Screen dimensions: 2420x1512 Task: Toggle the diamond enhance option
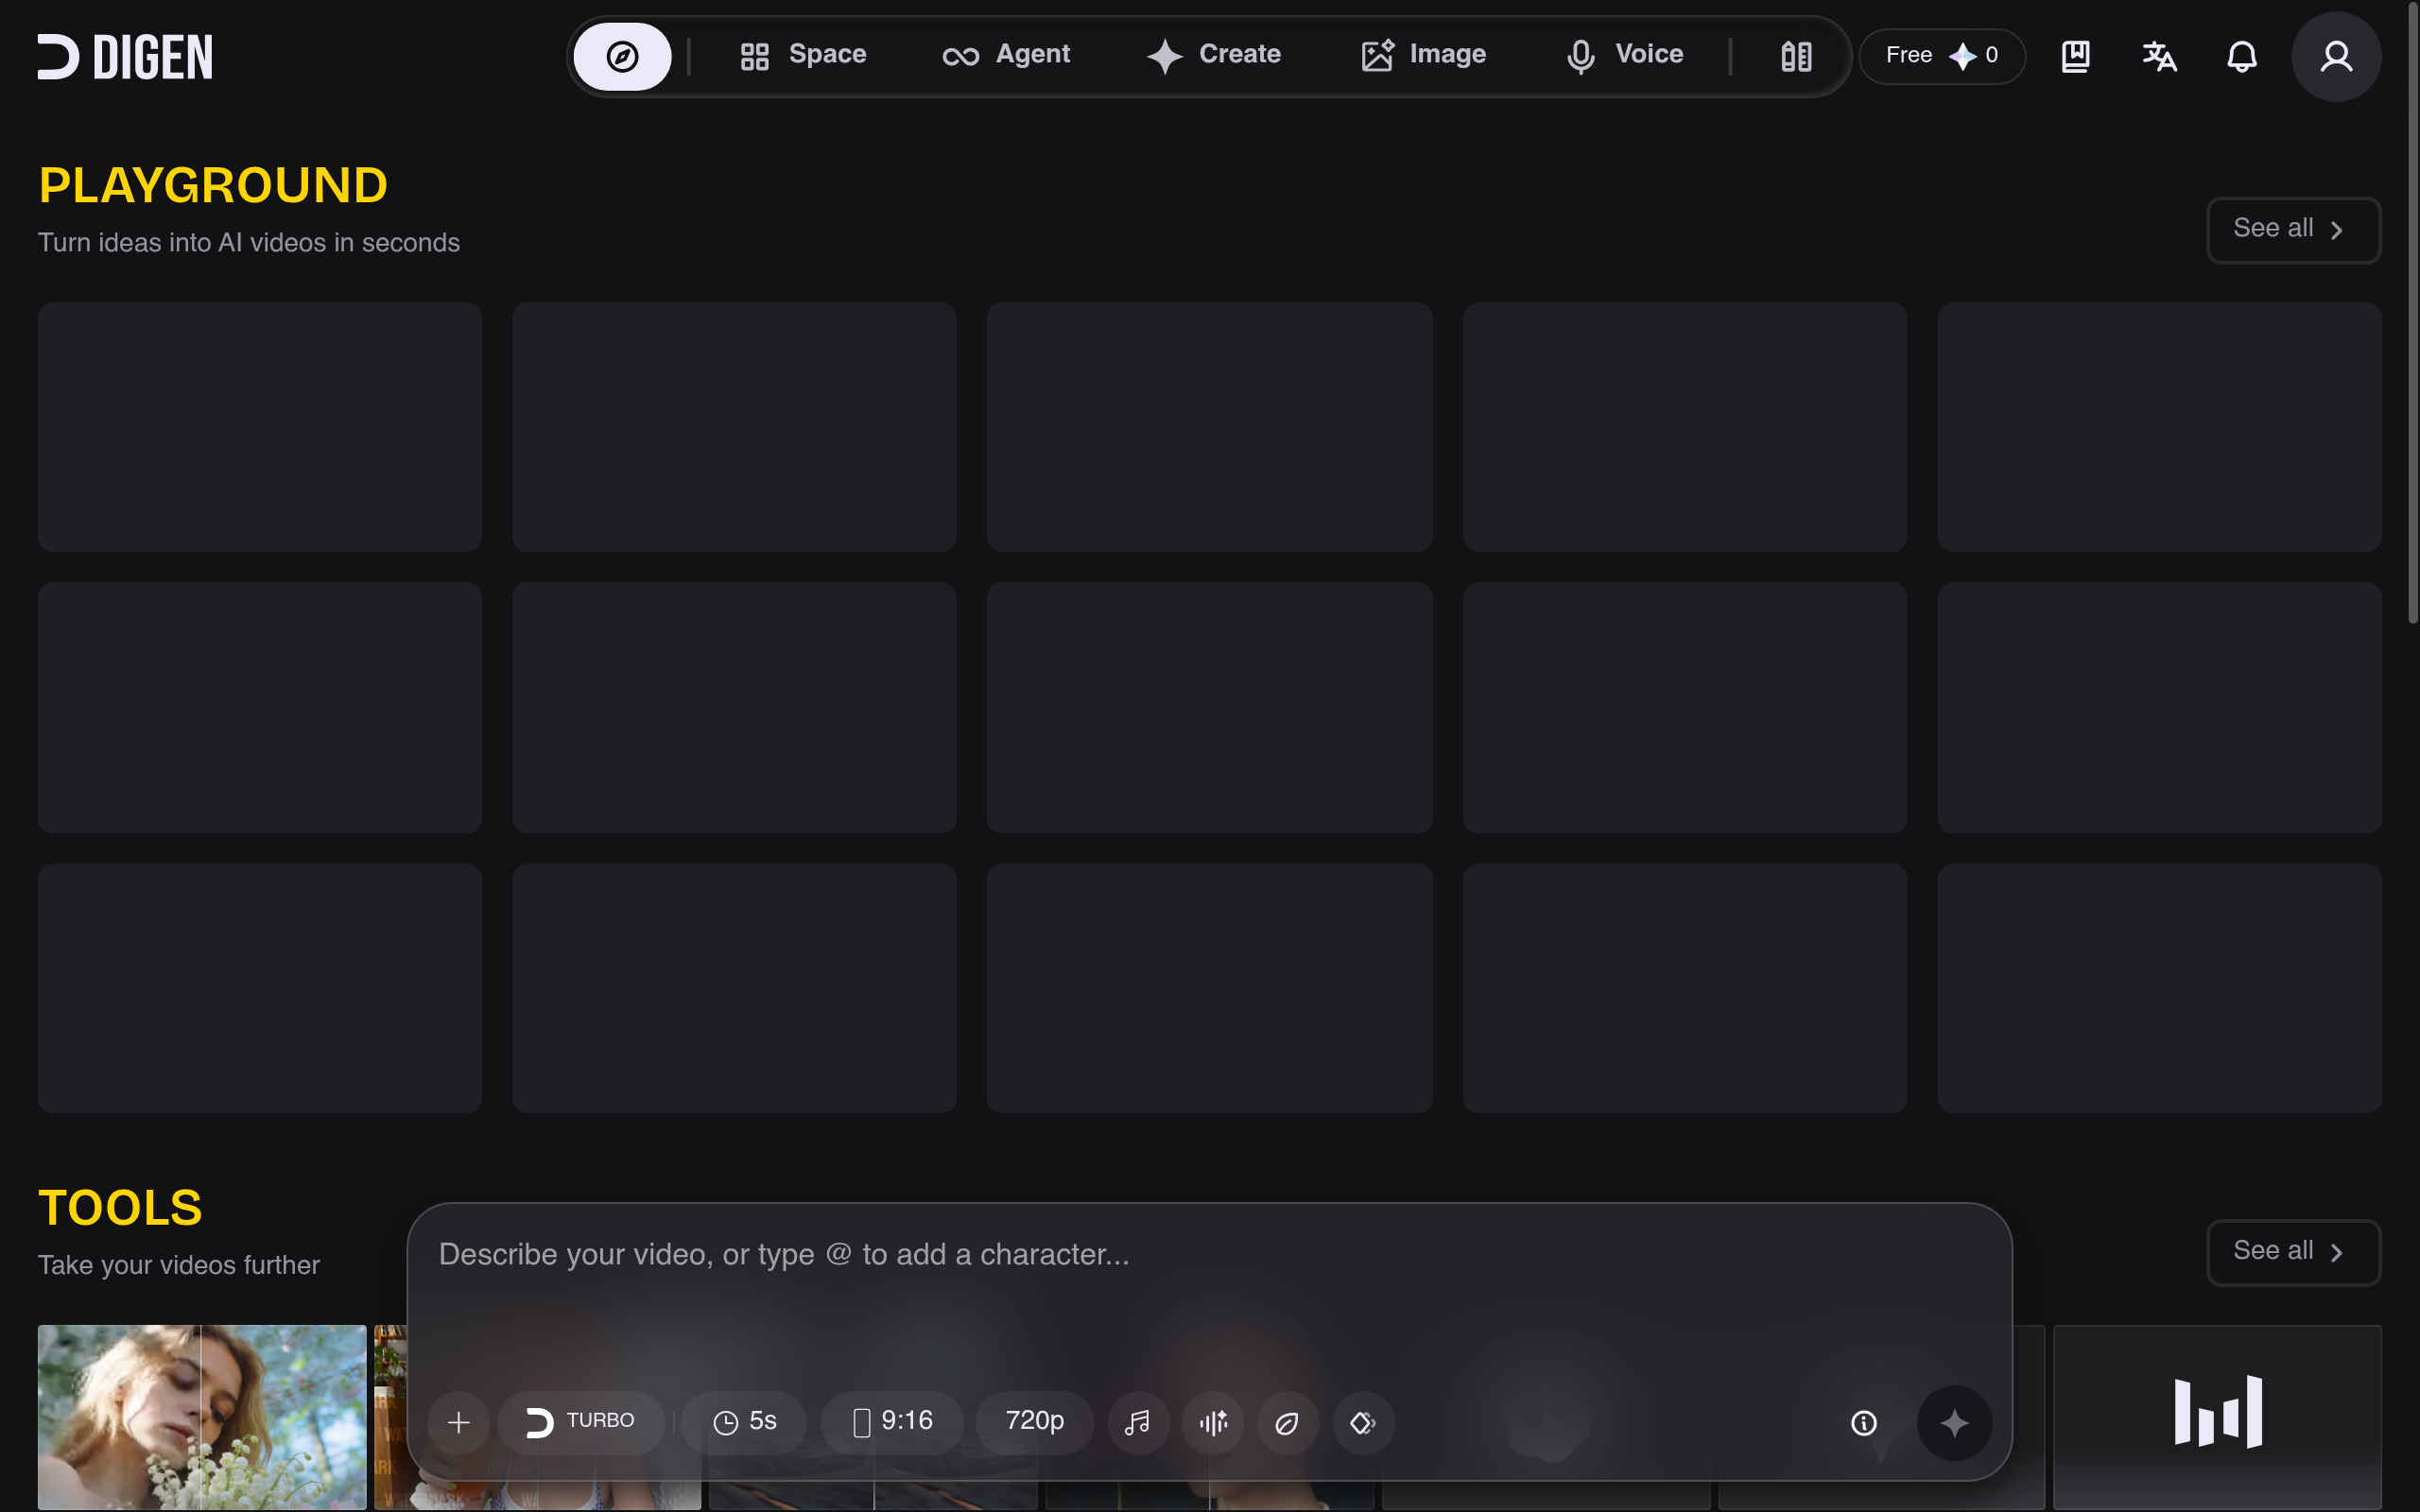[1363, 1422]
